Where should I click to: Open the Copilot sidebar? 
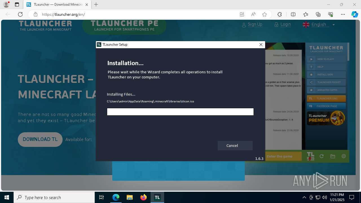point(355,14)
